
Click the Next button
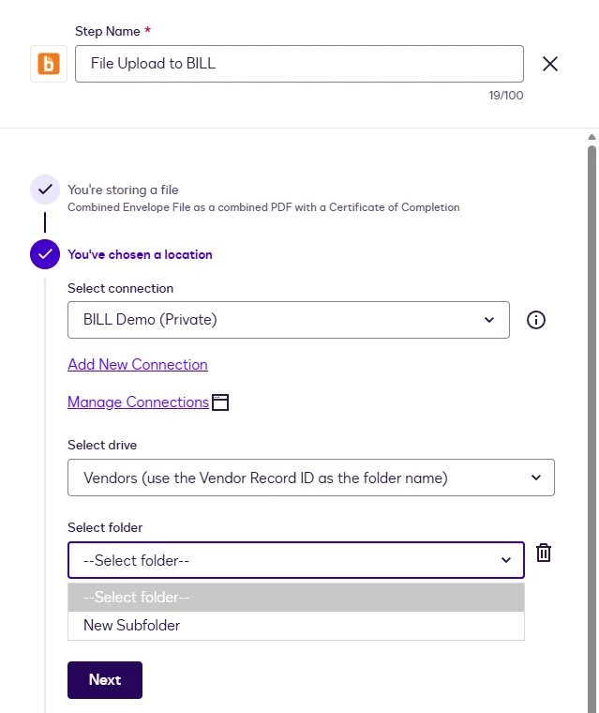click(105, 680)
